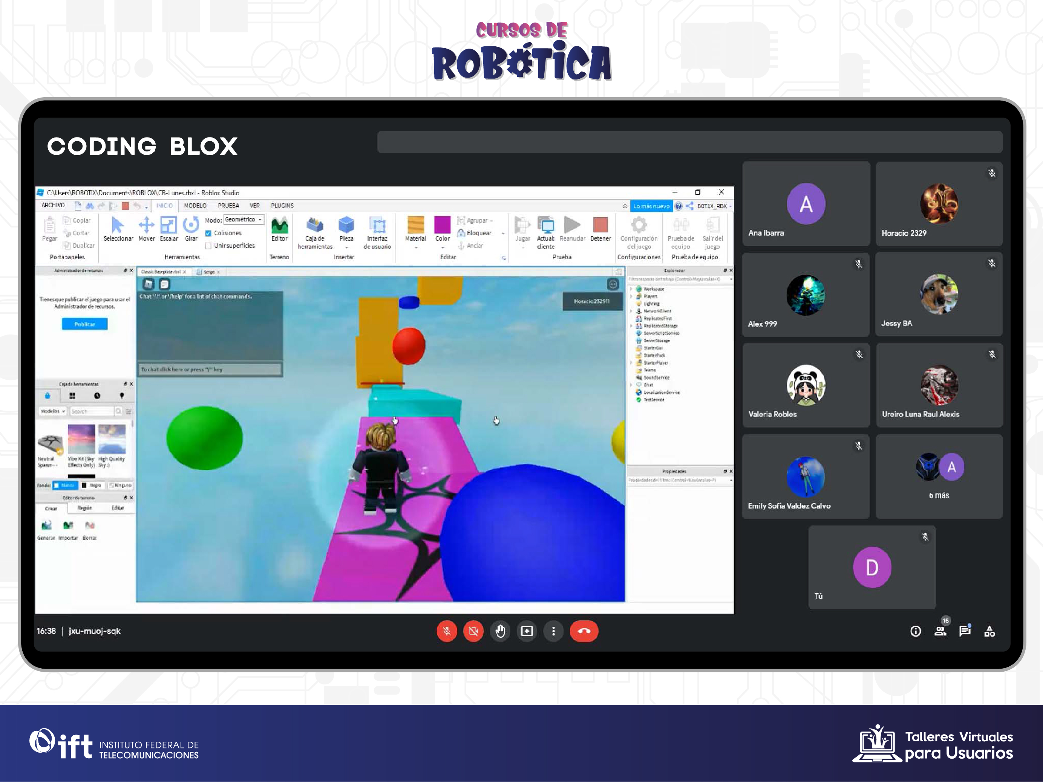Click Importar terrain icon
The image size is (1043, 782).
68,525
